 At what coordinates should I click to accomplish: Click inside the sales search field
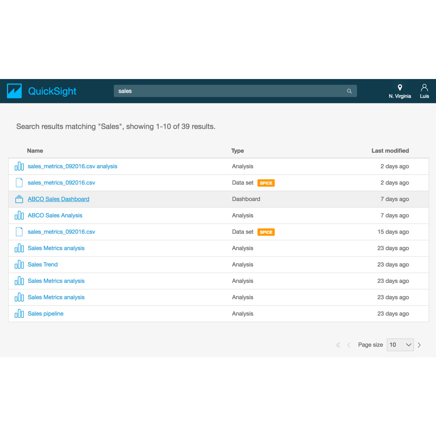(x=204, y=91)
